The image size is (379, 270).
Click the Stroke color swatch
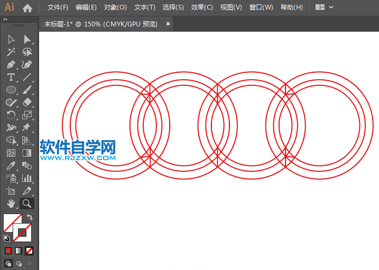pos(22,233)
